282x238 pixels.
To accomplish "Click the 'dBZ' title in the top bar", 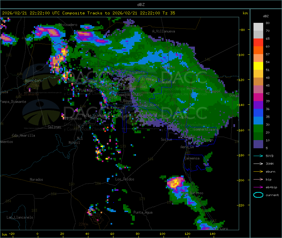I will (141, 5).
